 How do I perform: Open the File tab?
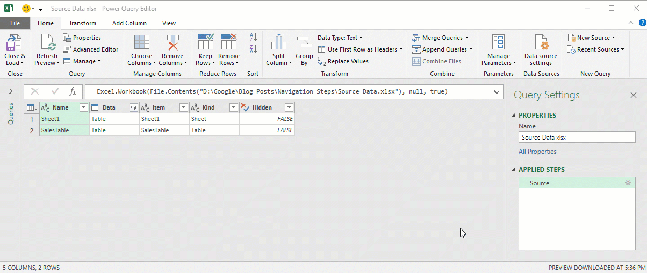click(x=15, y=23)
